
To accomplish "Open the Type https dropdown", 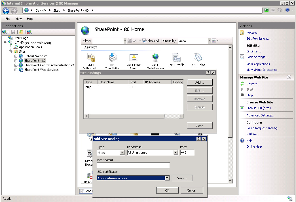I will (122, 152).
